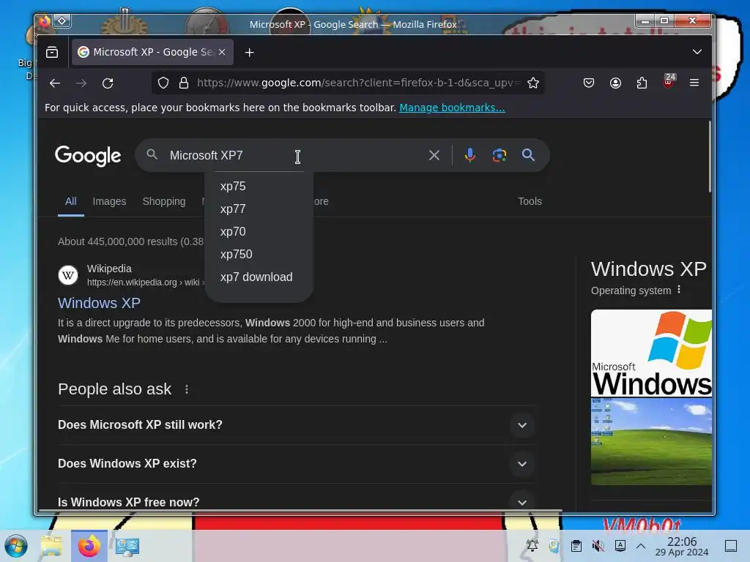Open the system settings taskbar icon
750x562 pixels.
pyautogui.click(x=127, y=546)
